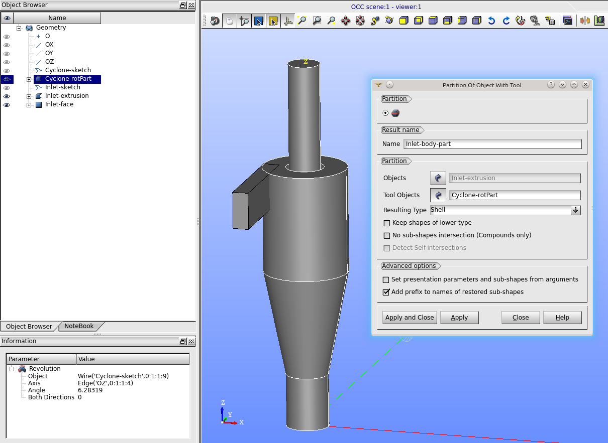Click the first yellow view cube icon
This screenshot has height=443, width=608.
(x=404, y=21)
